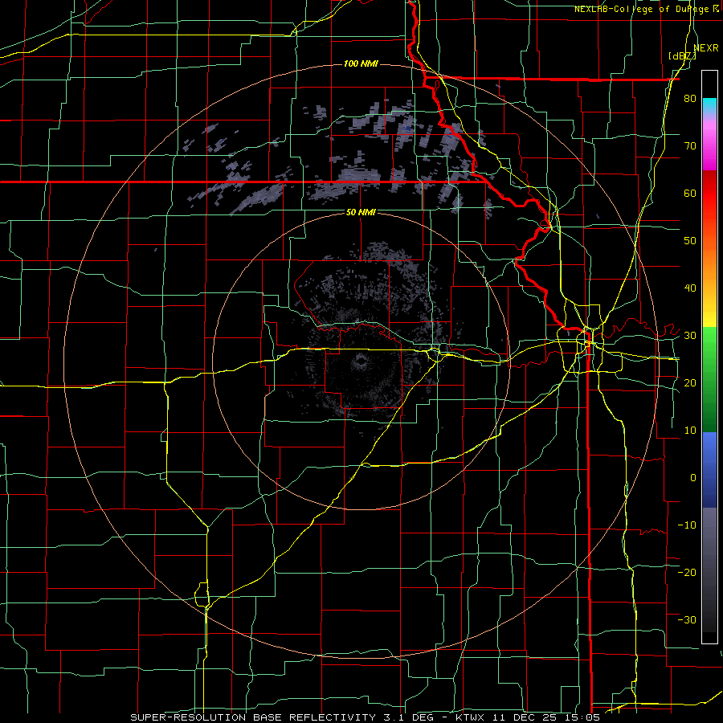The height and width of the screenshot is (723, 723).
Task: Click the -10 dBZ scale label
Action: [687, 525]
